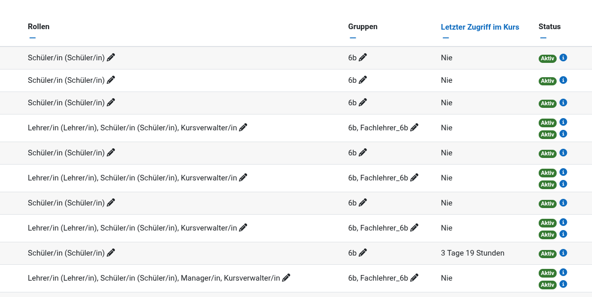This screenshot has width=592, height=297.
Task: Click Aktiv badge in 3 Tage 19 Stunden row
Action: pyautogui.click(x=547, y=254)
